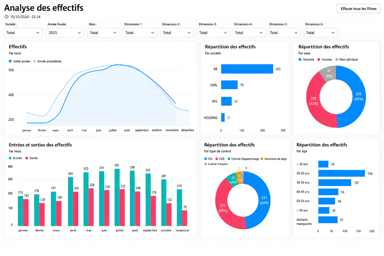
Task: Click the Effacer tous les filtres button
Action: coord(358,8)
